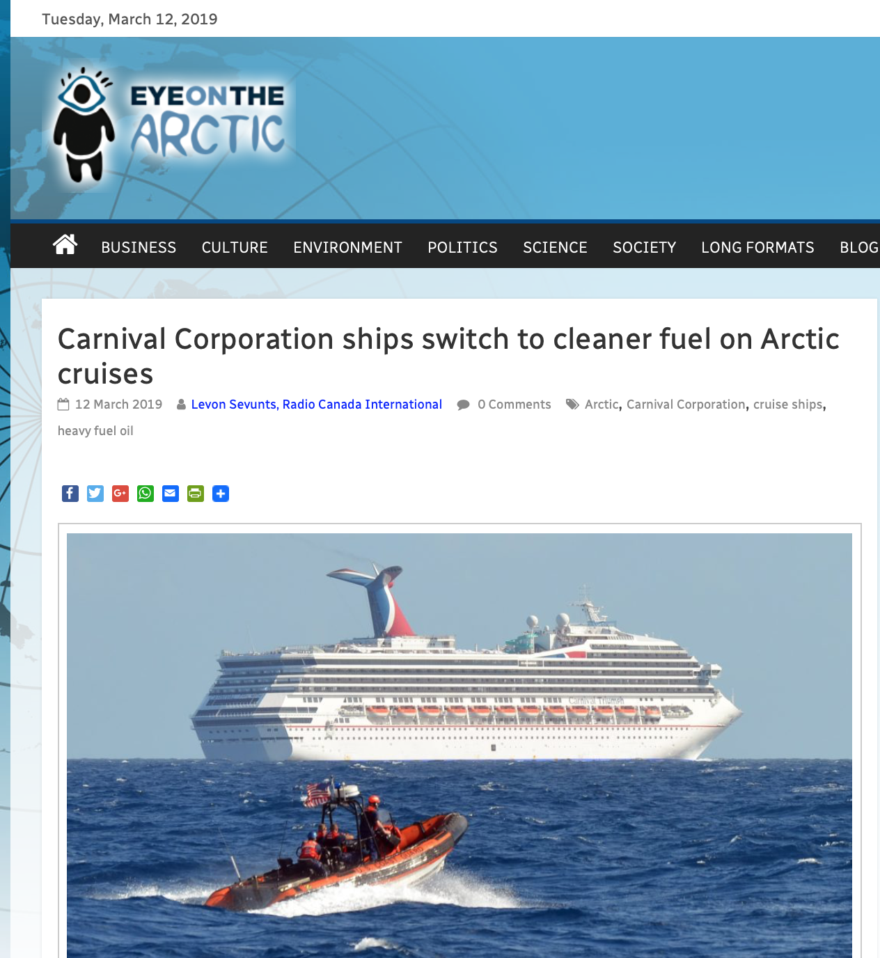Open the Politics menu item
Viewport: 880px width, 958px height.
point(462,247)
